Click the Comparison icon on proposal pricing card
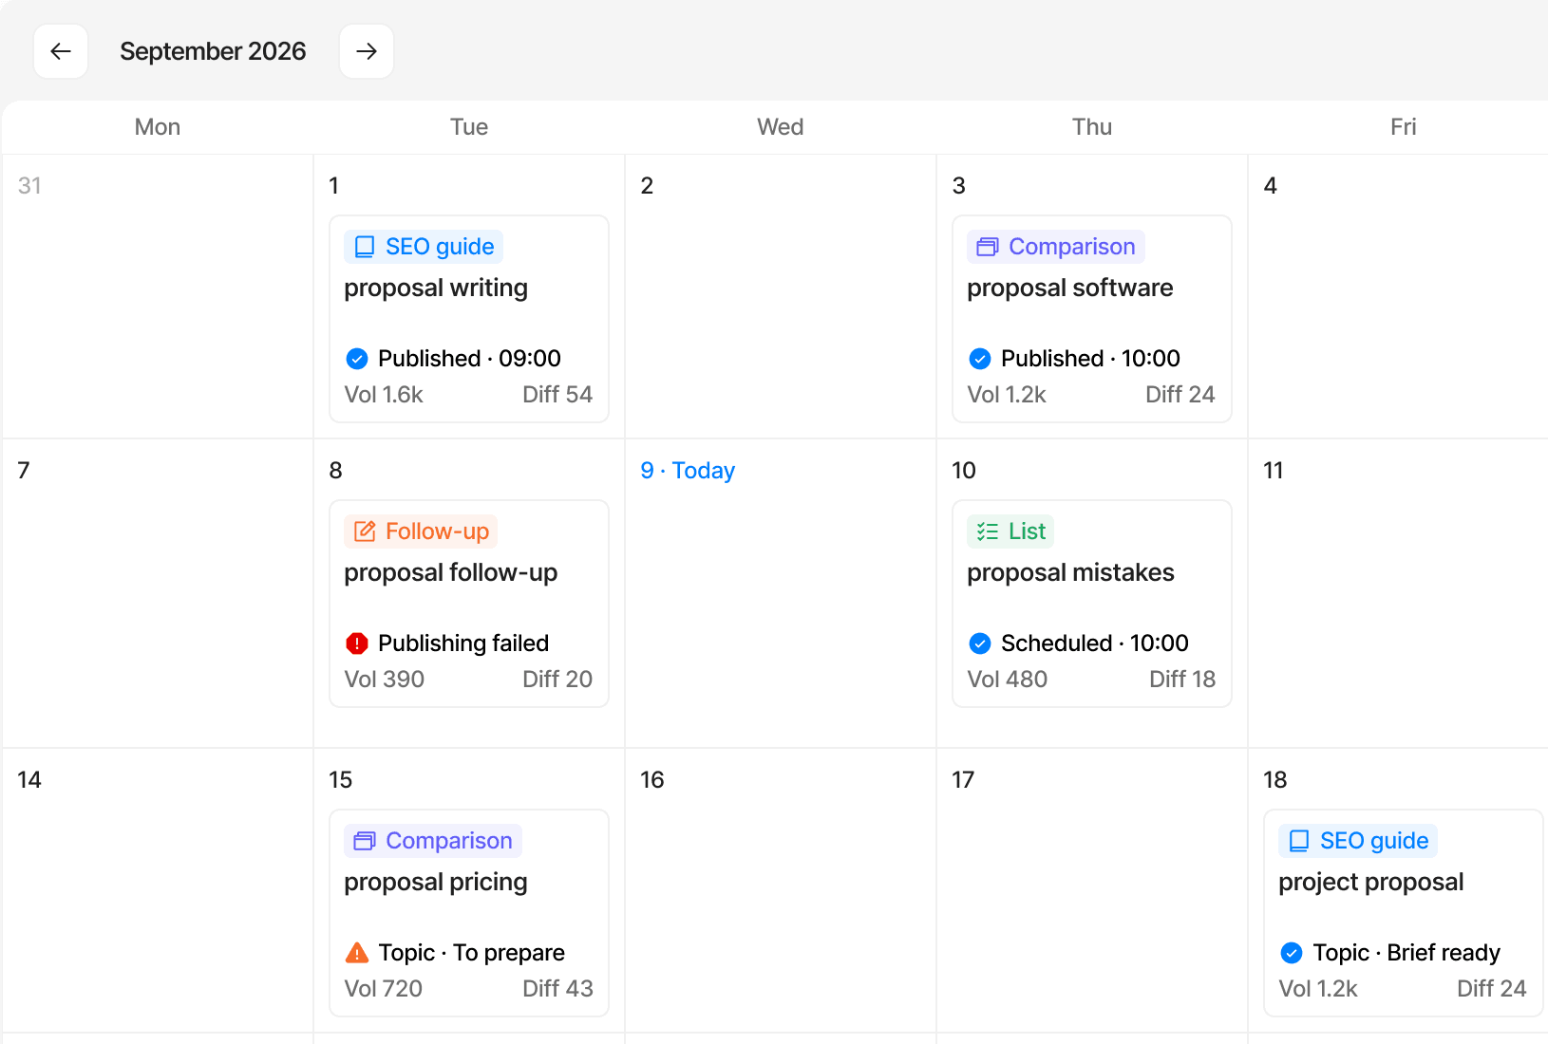The image size is (1548, 1044). pyautogui.click(x=365, y=841)
